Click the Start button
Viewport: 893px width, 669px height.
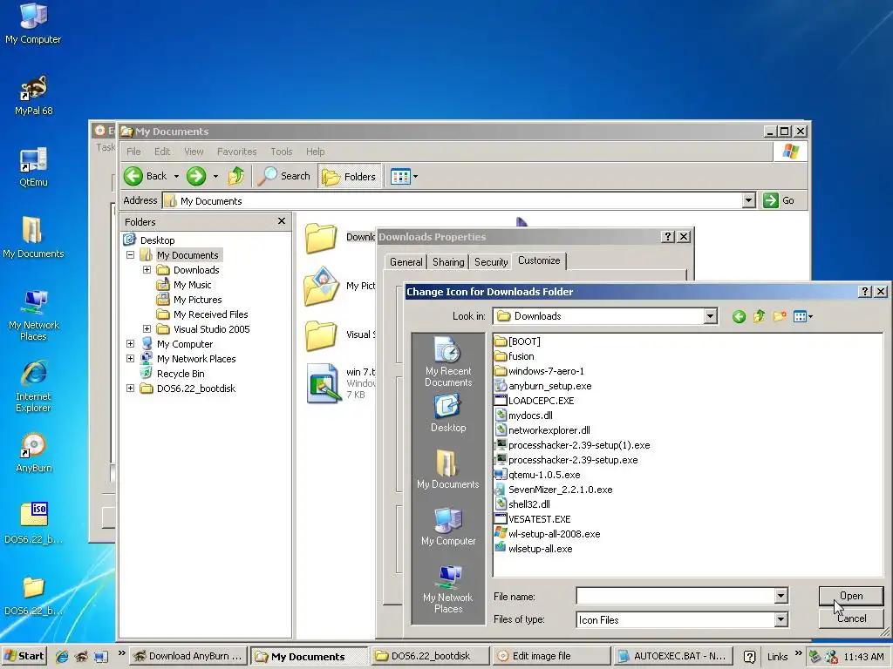click(x=24, y=656)
